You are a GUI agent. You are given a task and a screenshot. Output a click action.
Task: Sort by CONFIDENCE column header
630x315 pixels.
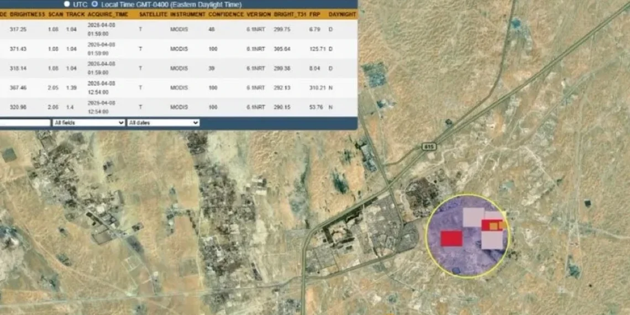[226, 14]
